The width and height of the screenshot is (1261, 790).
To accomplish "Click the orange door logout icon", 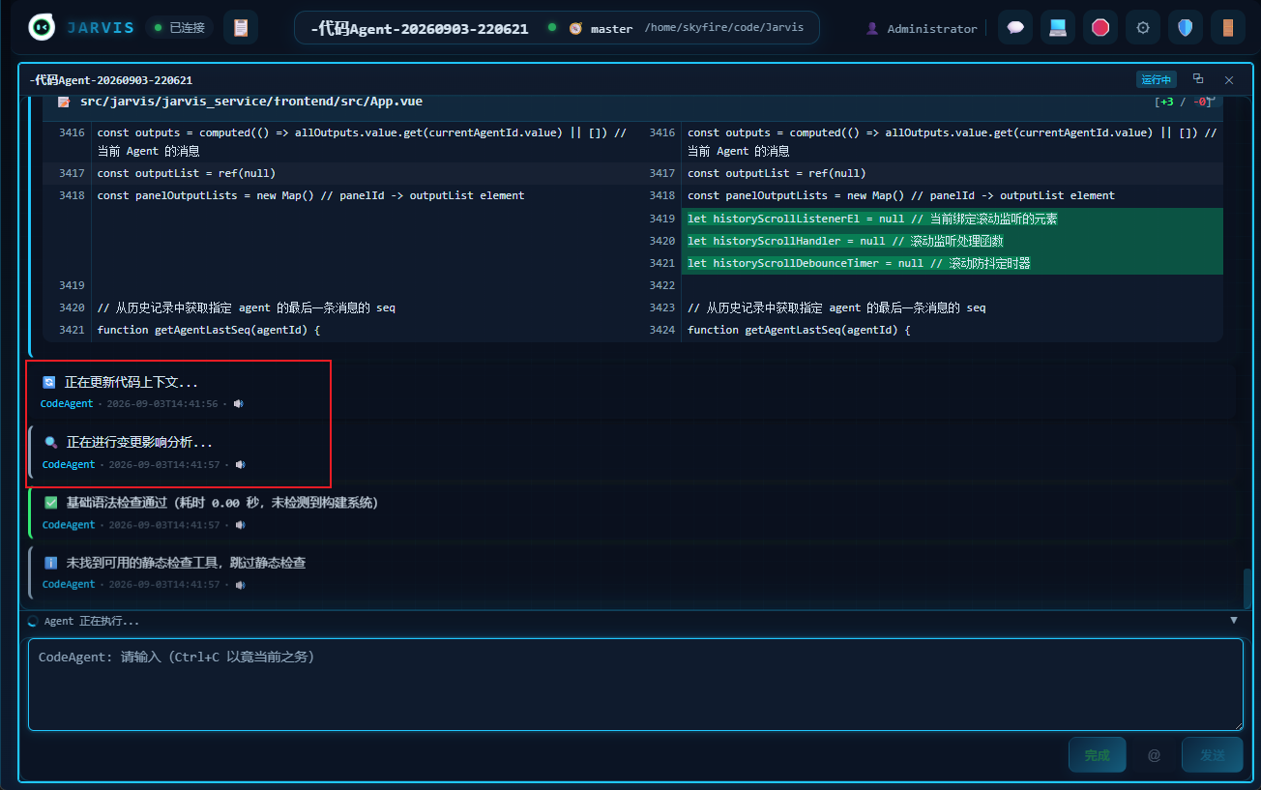I will point(1228,28).
